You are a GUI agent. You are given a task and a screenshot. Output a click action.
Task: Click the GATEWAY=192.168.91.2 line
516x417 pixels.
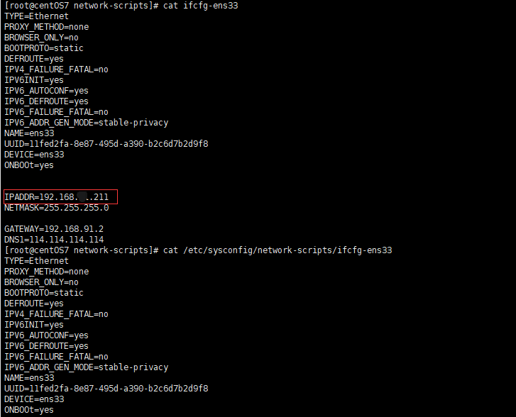(x=54, y=229)
